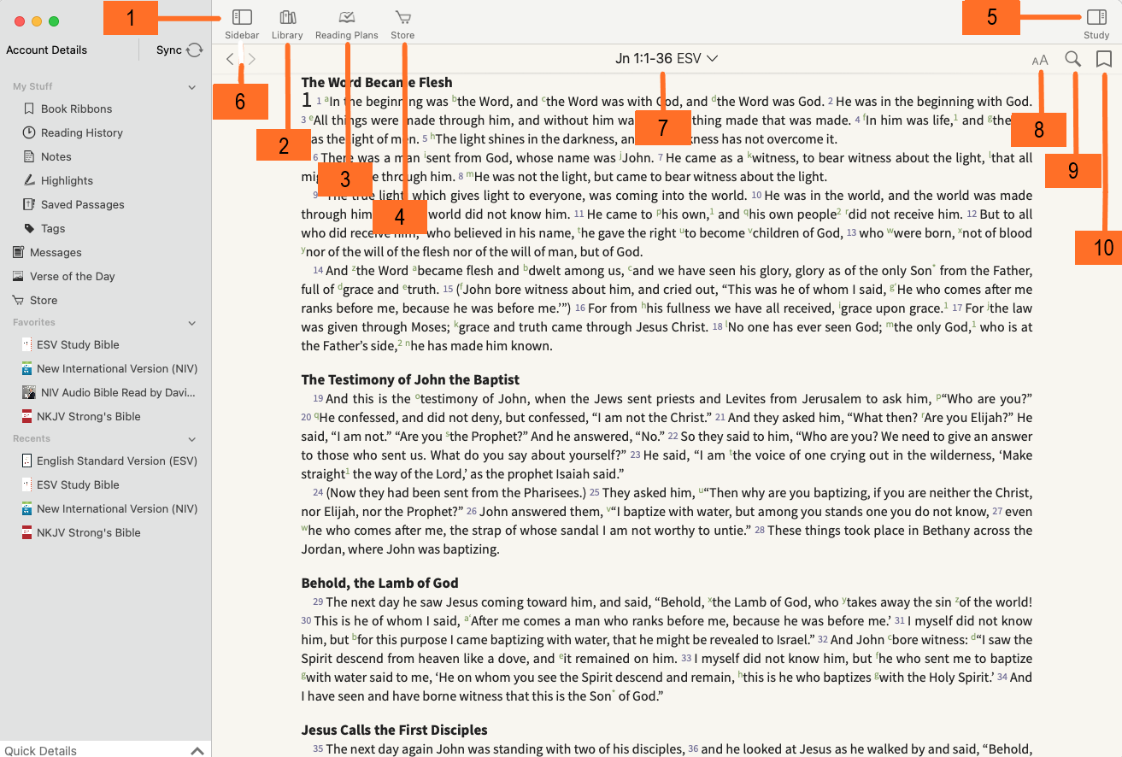The height and width of the screenshot is (757, 1122).
Task: Click verse number 29
Action: [x=318, y=602]
